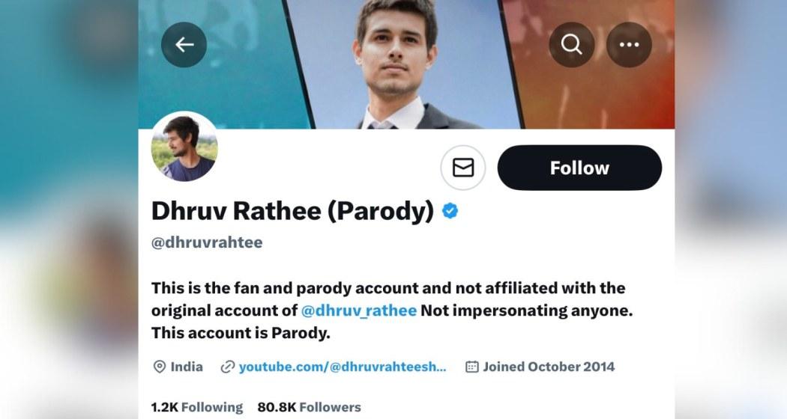Click the Joined October 2014 text
This screenshot has height=419, width=787.
[549, 367]
